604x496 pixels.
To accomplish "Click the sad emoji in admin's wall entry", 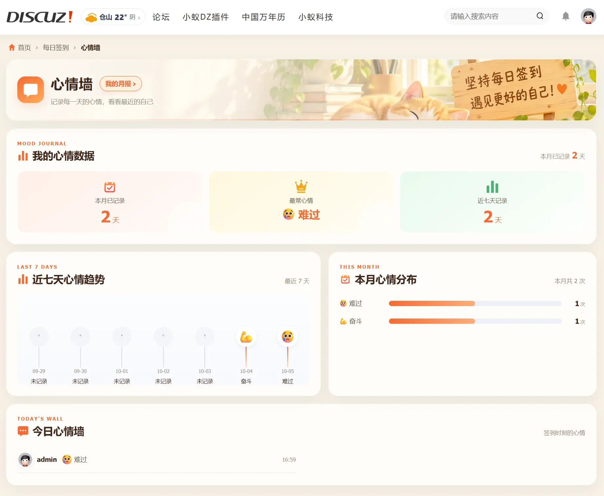I will click(67, 459).
